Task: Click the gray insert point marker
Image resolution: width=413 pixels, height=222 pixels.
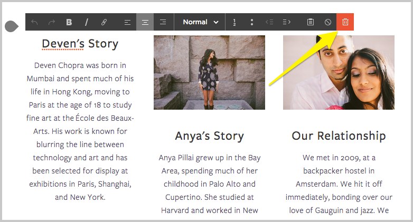Action: click(12, 26)
